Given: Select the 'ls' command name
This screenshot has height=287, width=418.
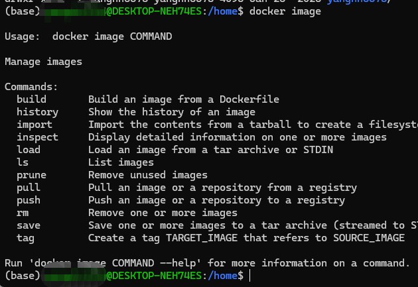Looking at the screenshot, I should click(23, 162).
